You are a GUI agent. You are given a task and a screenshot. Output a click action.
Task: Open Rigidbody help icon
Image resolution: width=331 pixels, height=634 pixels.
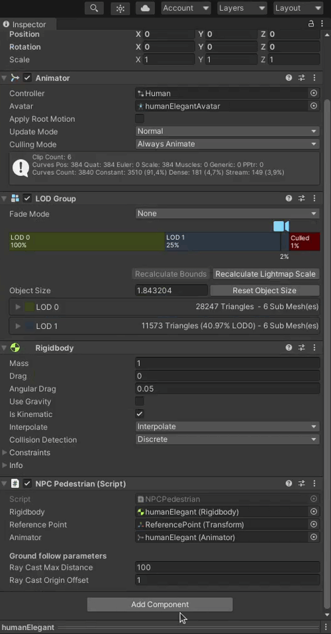[289, 347]
